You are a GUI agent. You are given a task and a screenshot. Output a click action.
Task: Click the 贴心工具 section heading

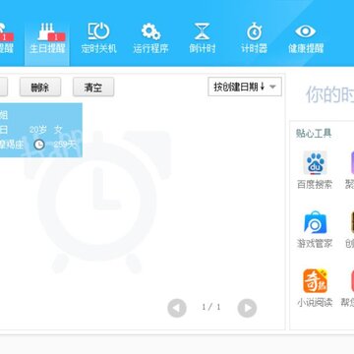point(314,133)
